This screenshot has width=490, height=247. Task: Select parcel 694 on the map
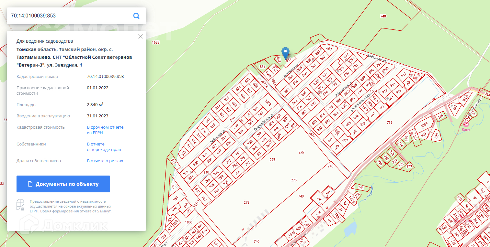coord(174,209)
